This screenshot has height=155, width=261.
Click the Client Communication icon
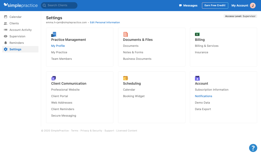click(54, 78)
